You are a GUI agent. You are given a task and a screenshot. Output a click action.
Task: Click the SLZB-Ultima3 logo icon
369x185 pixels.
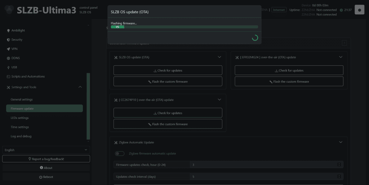pyautogui.click(x=9, y=10)
